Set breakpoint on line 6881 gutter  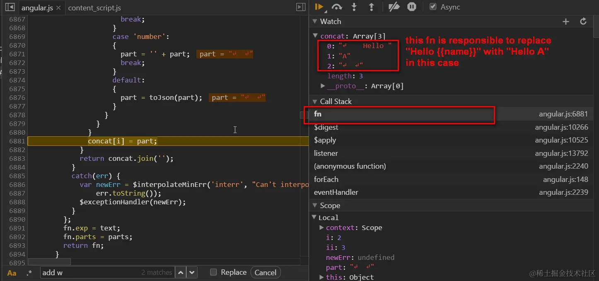tap(17, 141)
